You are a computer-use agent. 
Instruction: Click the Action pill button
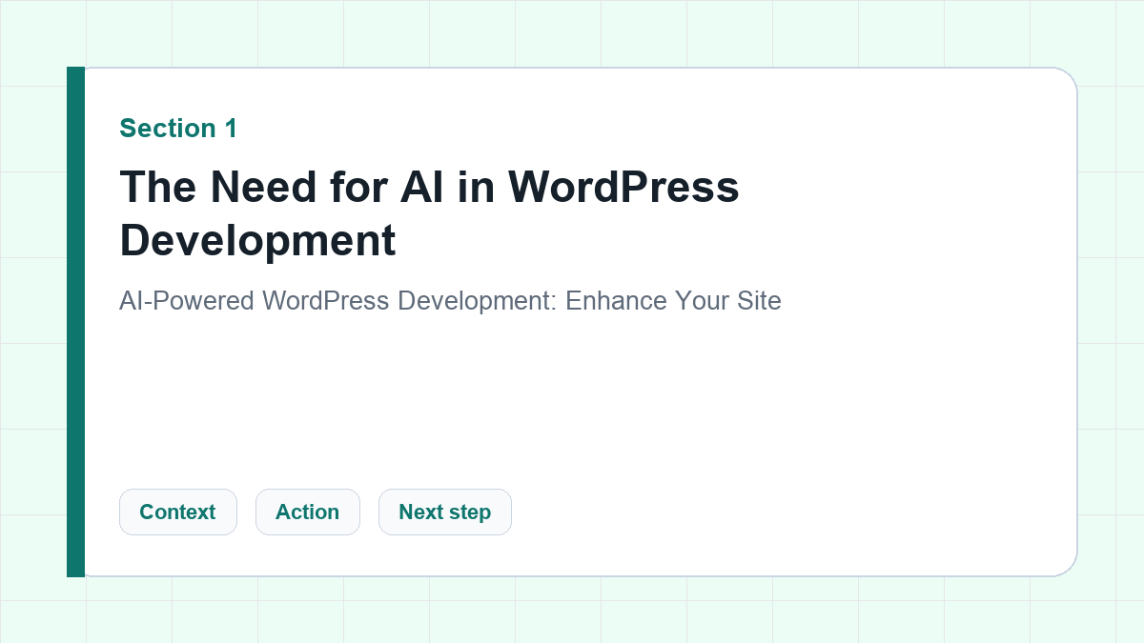(x=307, y=512)
